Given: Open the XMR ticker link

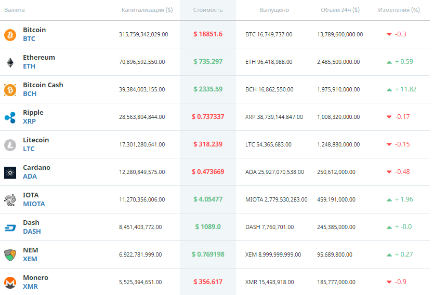Looking at the screenshot, I should 31,286.
